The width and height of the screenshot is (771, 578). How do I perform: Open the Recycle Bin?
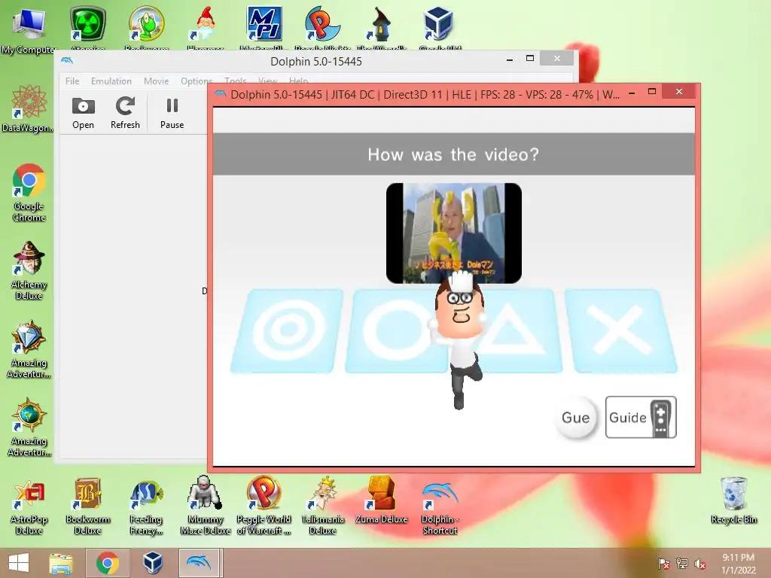(x=733, y=500)
